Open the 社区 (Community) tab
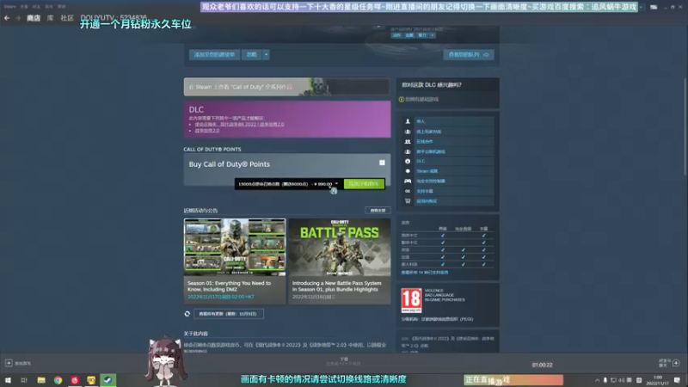The image size is (688, 387). 67,18
